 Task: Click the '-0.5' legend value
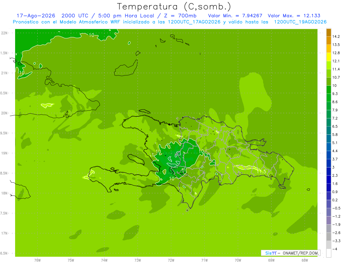click(336, 208)
